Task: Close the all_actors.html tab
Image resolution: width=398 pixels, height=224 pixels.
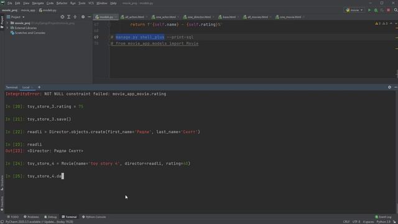Action: (147, 17)
